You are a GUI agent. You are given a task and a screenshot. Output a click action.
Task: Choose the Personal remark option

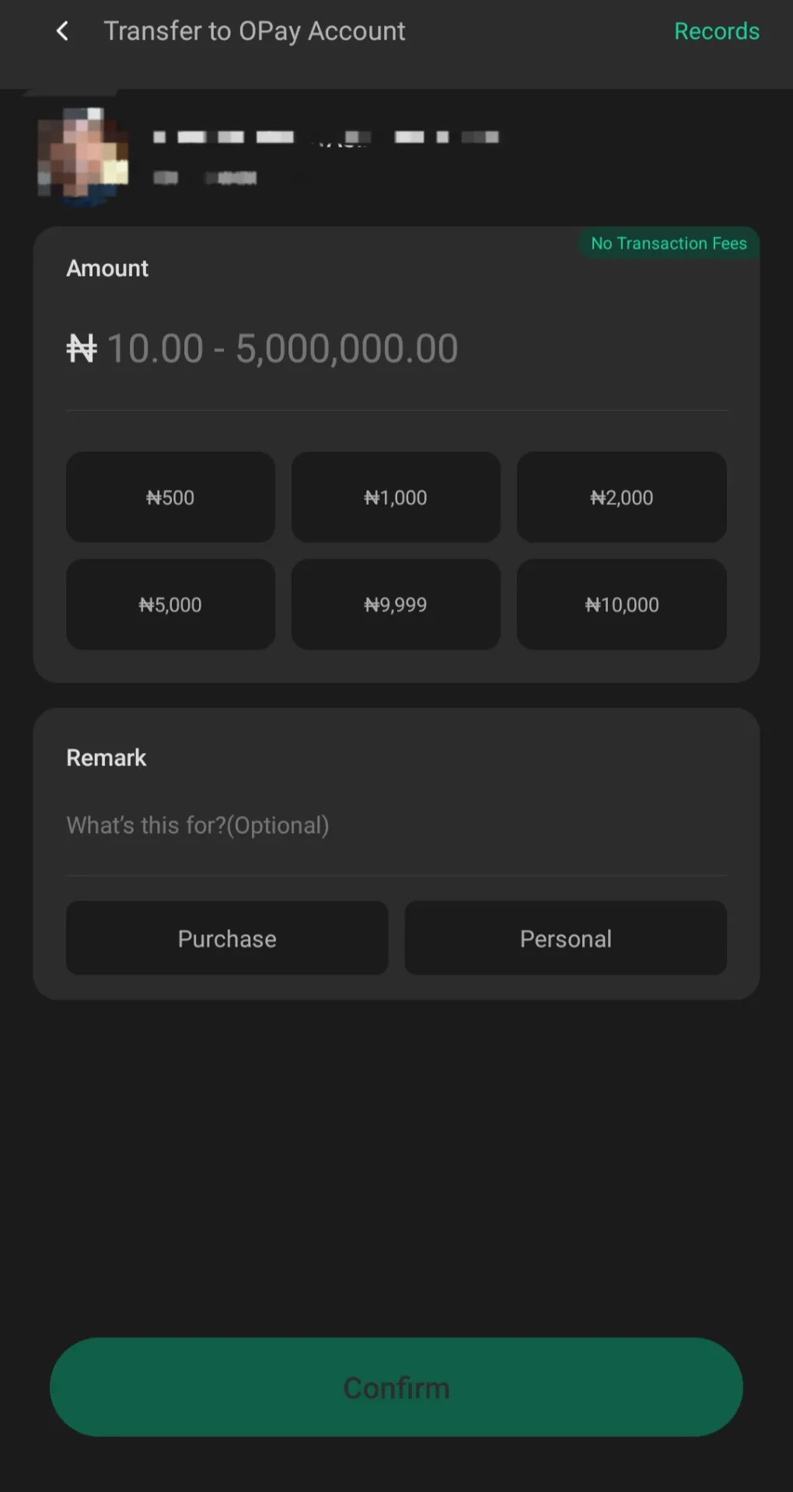click(565, 939)
